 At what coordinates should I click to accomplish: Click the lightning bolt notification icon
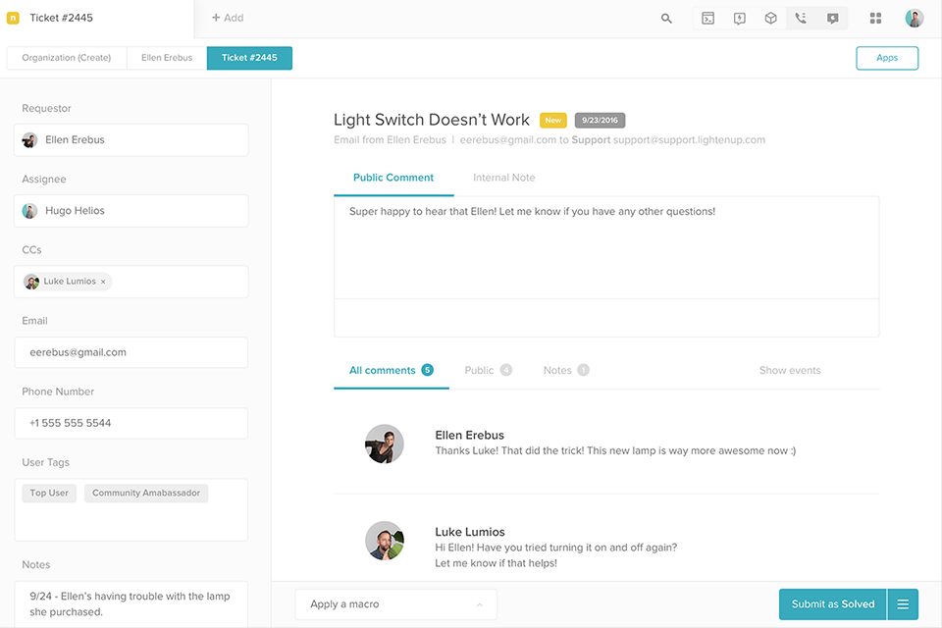740,19
